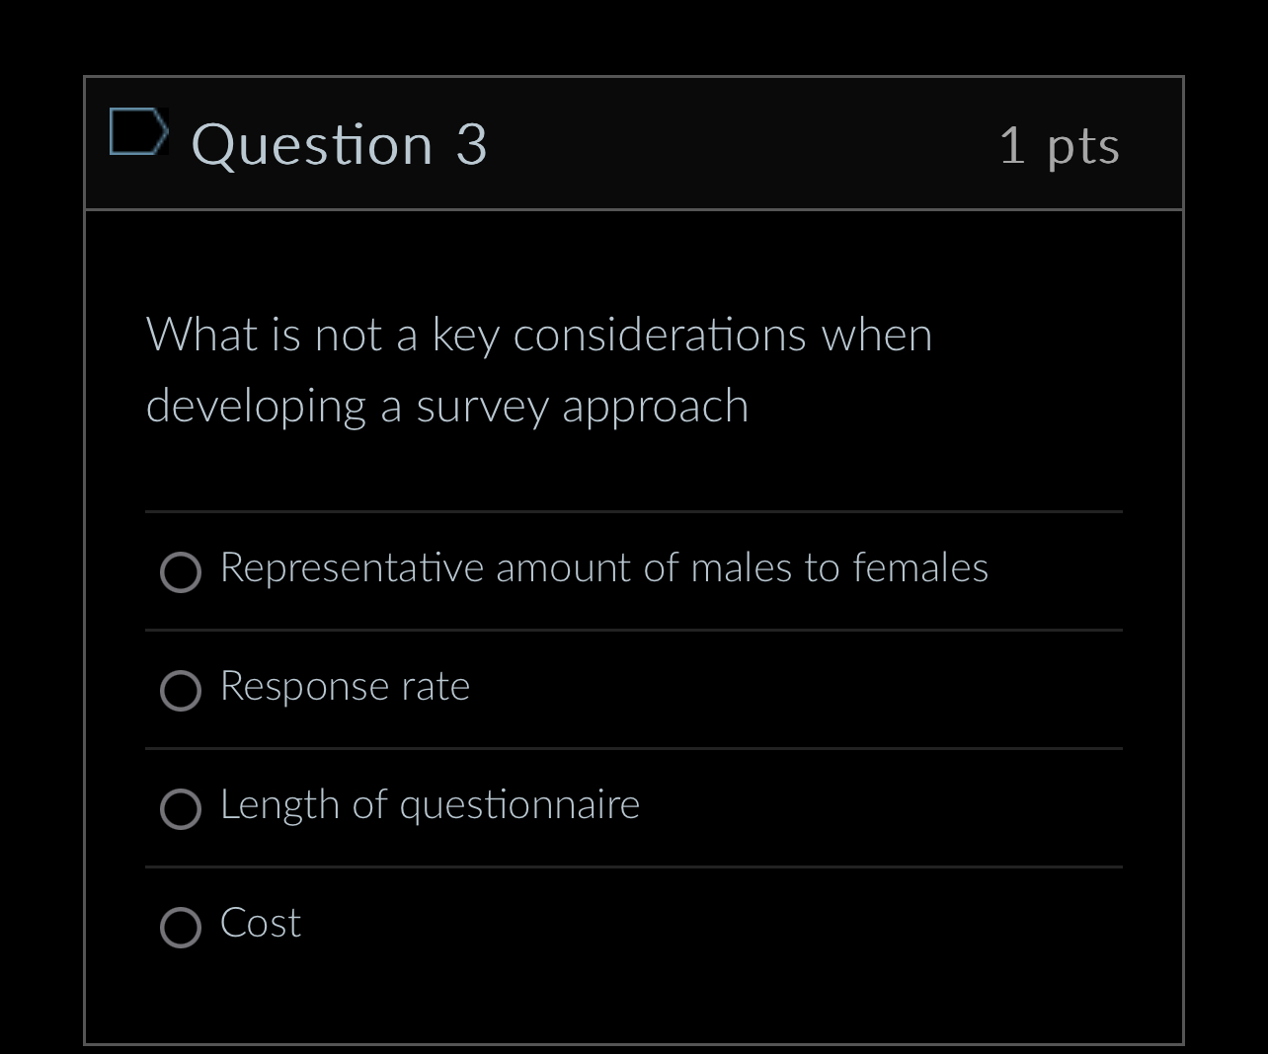1268x1054 pixels.
Task: Click the flag icon beside Question 3
Action: (138, 132)
